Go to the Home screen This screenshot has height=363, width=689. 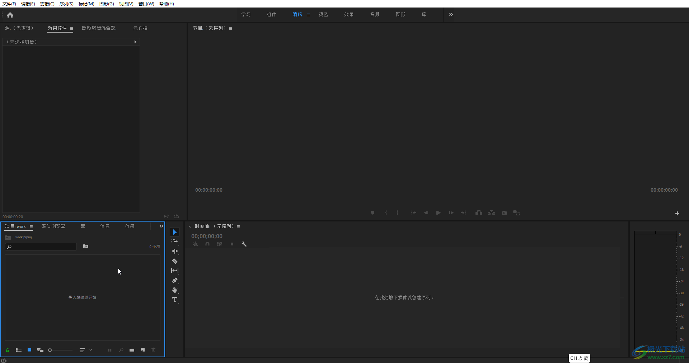pyautogui.click(x=10, y=15)
